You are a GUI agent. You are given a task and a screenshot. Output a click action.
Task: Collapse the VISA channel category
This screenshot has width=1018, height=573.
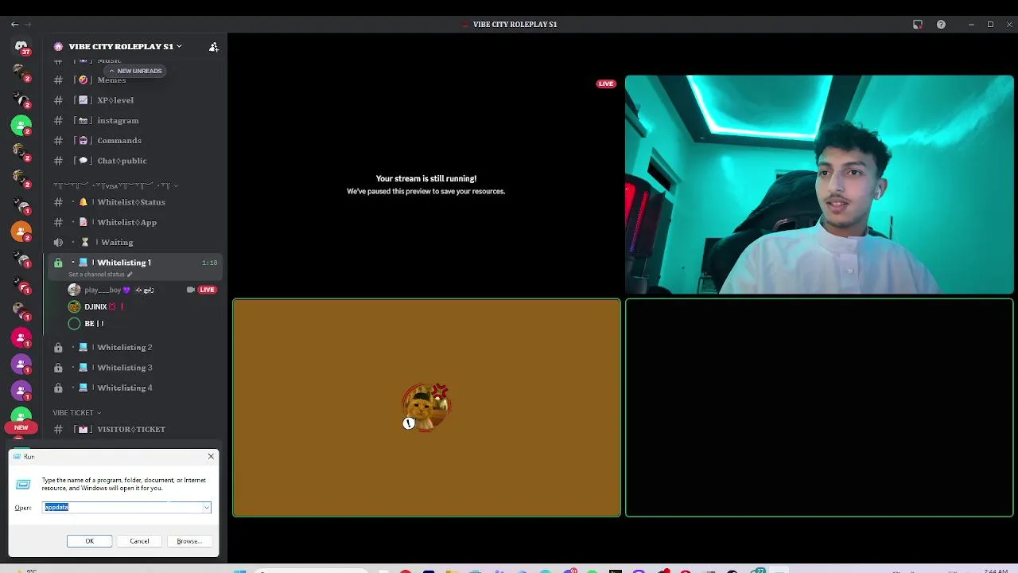click(115, 185)
